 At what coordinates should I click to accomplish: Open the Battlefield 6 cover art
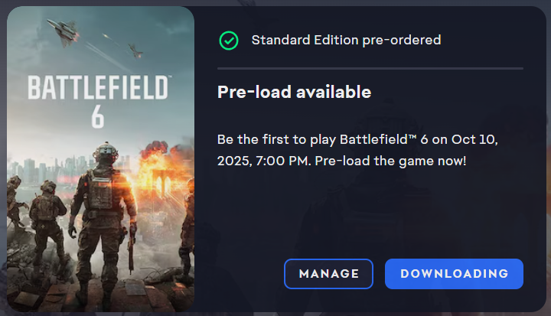tap(100, 158)
